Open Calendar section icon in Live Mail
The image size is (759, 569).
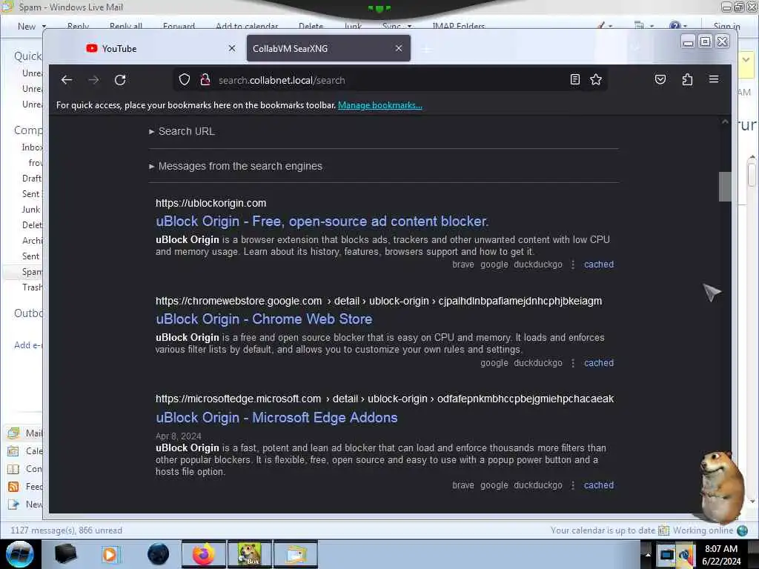(13, 451)
